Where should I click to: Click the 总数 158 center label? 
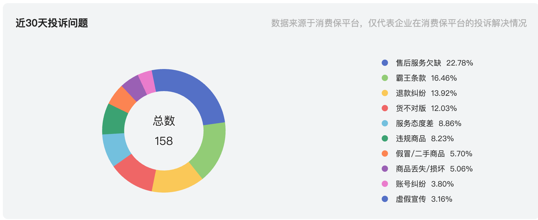pos(164,131)
